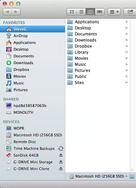
Task: Select the Movies folder in the column
Action: (97, 58)
